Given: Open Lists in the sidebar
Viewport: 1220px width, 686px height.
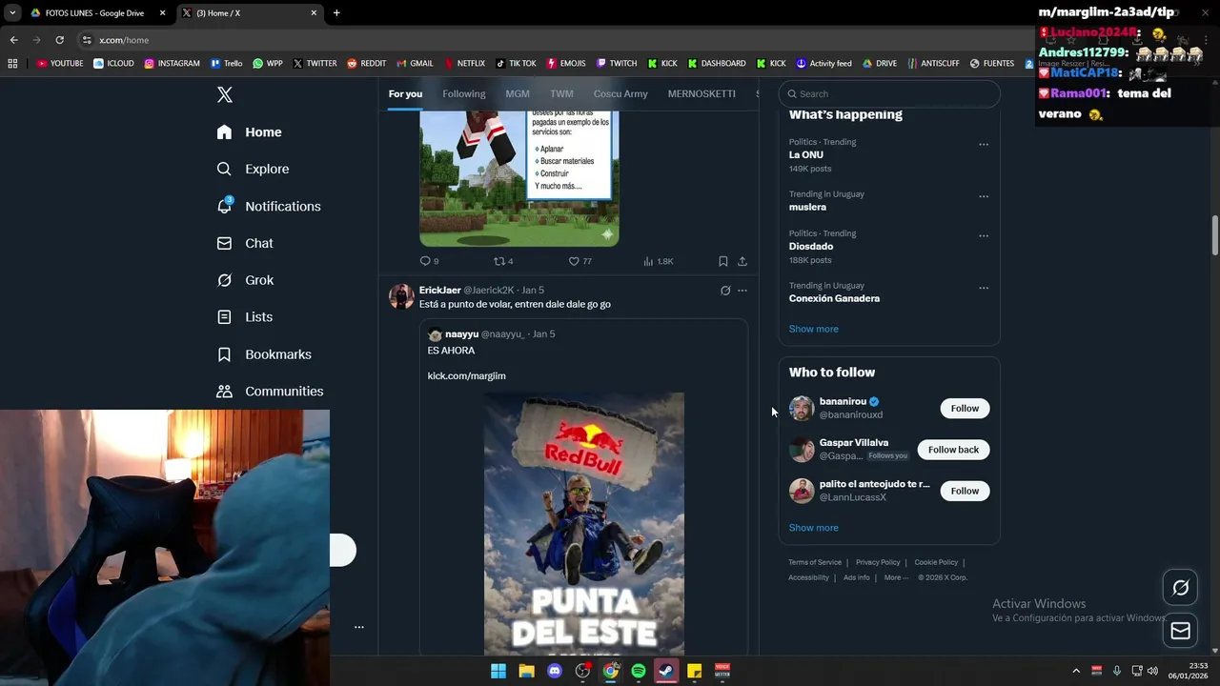Looking at the screenshot, I should (245, 316).
